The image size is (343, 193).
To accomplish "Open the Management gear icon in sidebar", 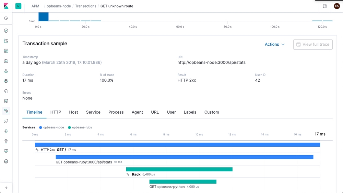I will 6,161.
